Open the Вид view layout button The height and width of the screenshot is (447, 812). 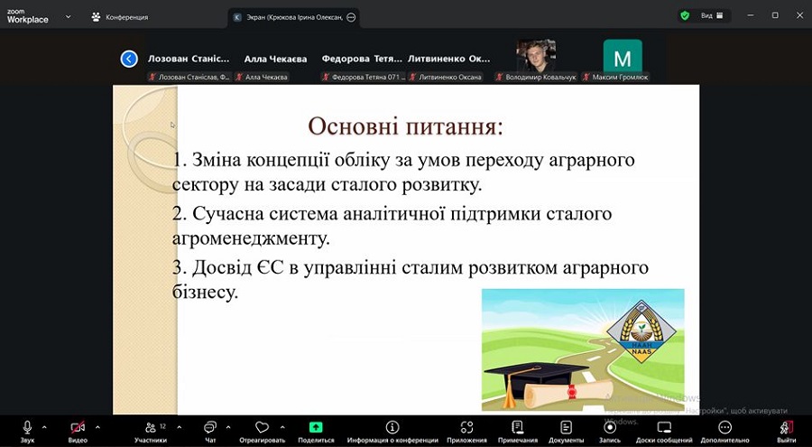tap(706, 16)
